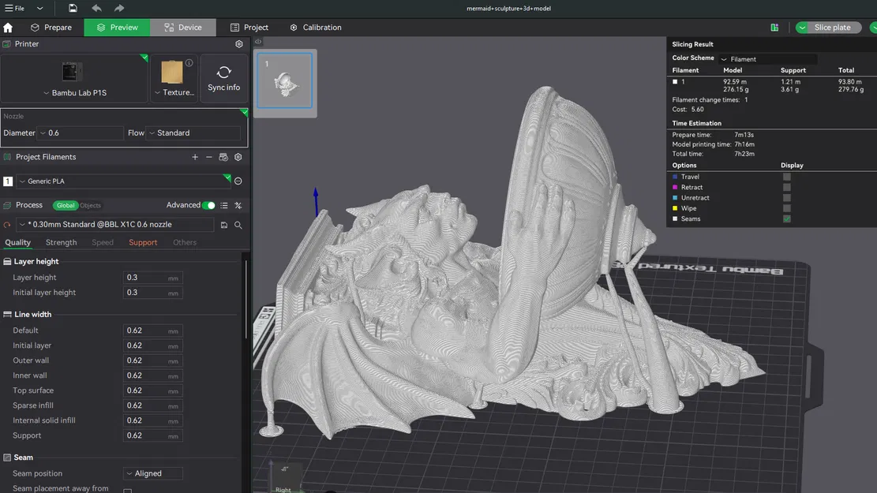This screenshot has width=877, height=493.
Task: Open the New project icon
Action: (72, 8)
